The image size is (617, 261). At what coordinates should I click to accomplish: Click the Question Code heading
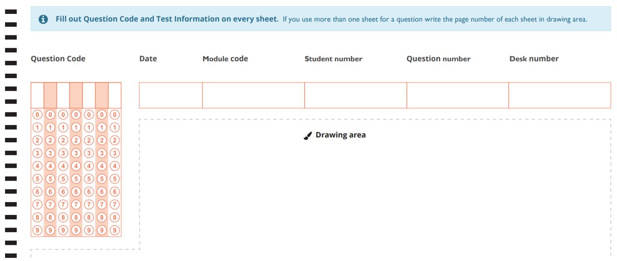[x=58, y=59]
